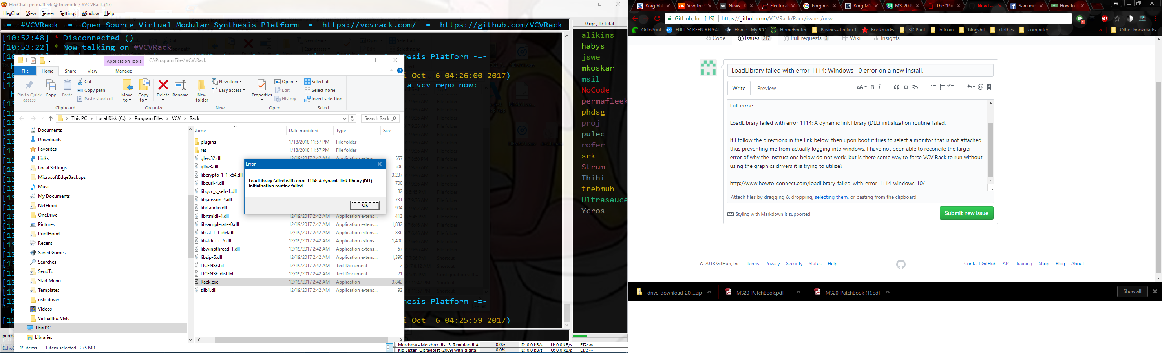
Task: Click the mention @ icon in editor
Action: pyautogui.click(x=981, y=87)
